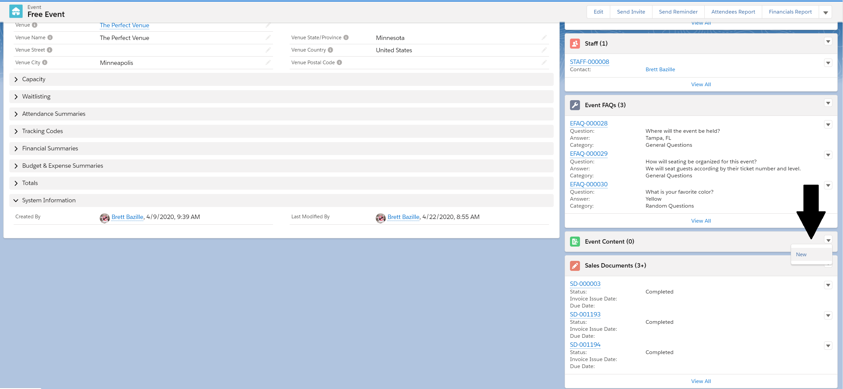843x389 pixels.
Task: Expand the Capacity section
Action: pyautogui.click(x=16, y=80)
